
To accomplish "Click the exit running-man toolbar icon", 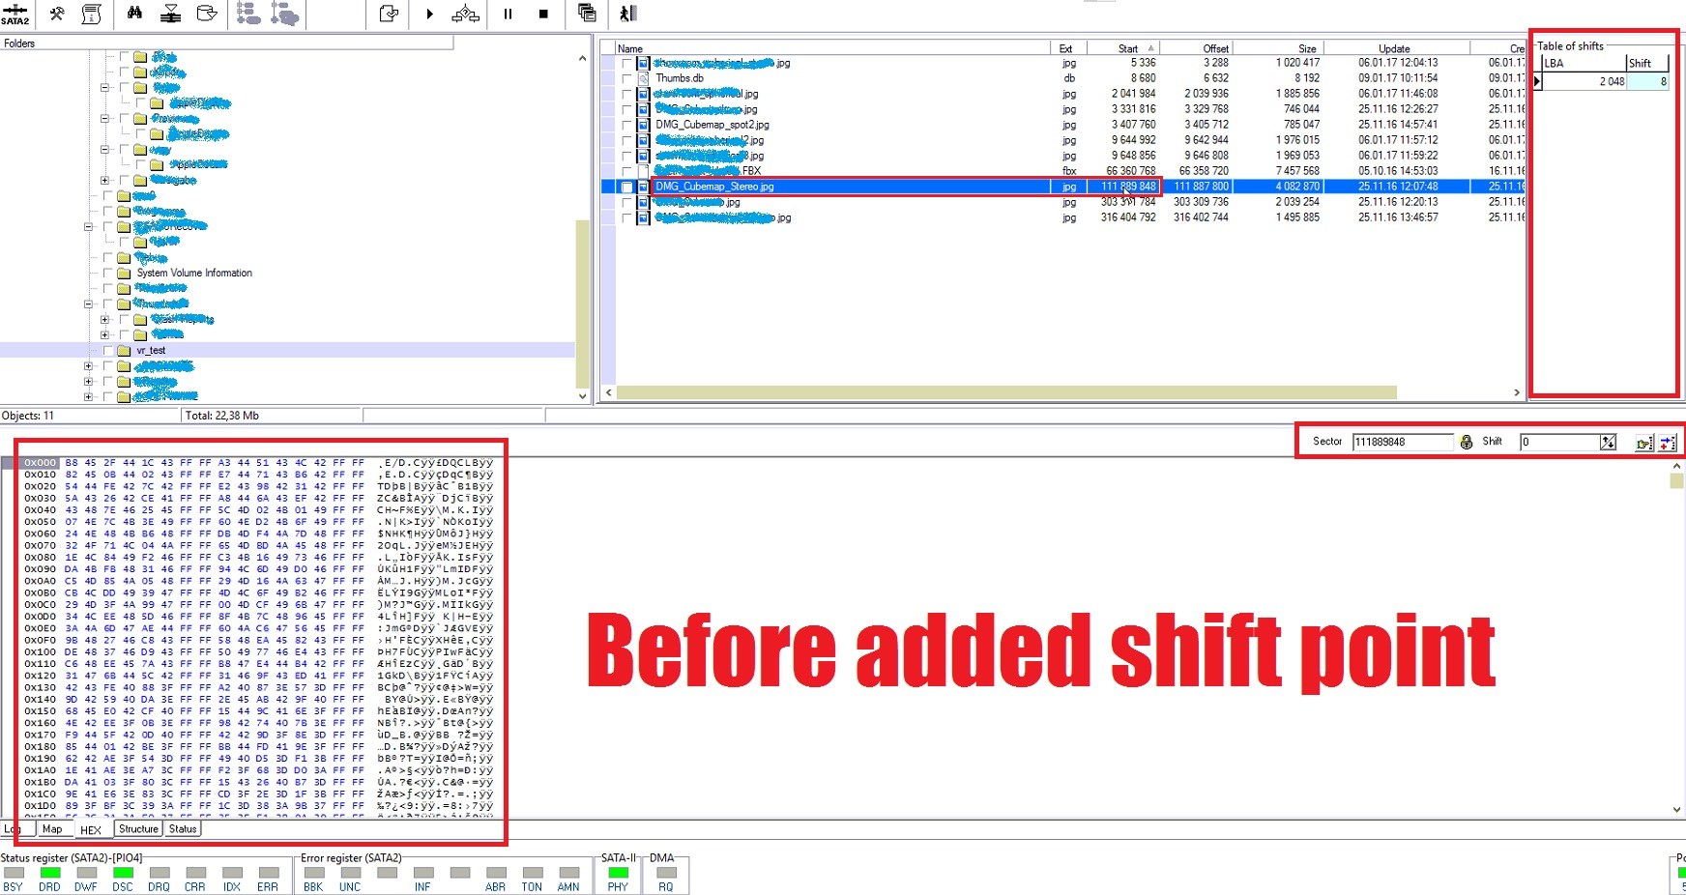I will pyautogui.click(x=627, y=14).
